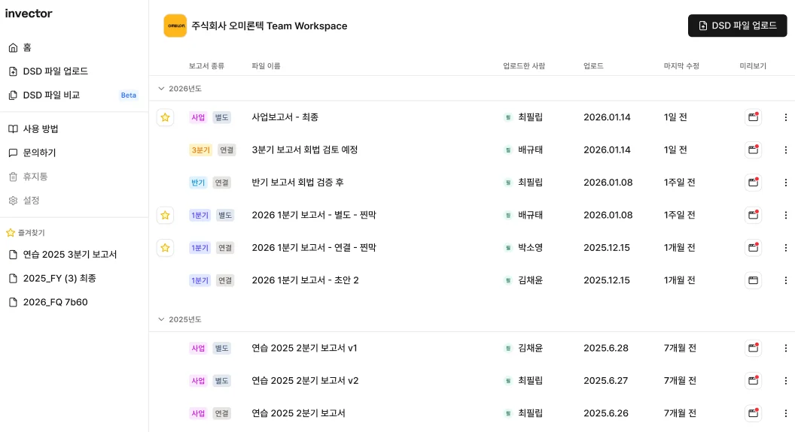Open more options for 반기 보고서 회법 검증 후
The height and width of the screenshot is (432, 795).
point(786,183)
